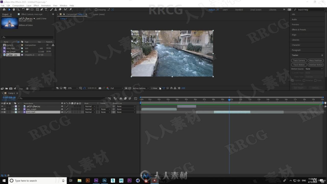Image resolution: width=327 pixels, height=184 pixels.
Task: Open TrkMat dropdown for river.mp4 layer
Action: click(106, 112)
